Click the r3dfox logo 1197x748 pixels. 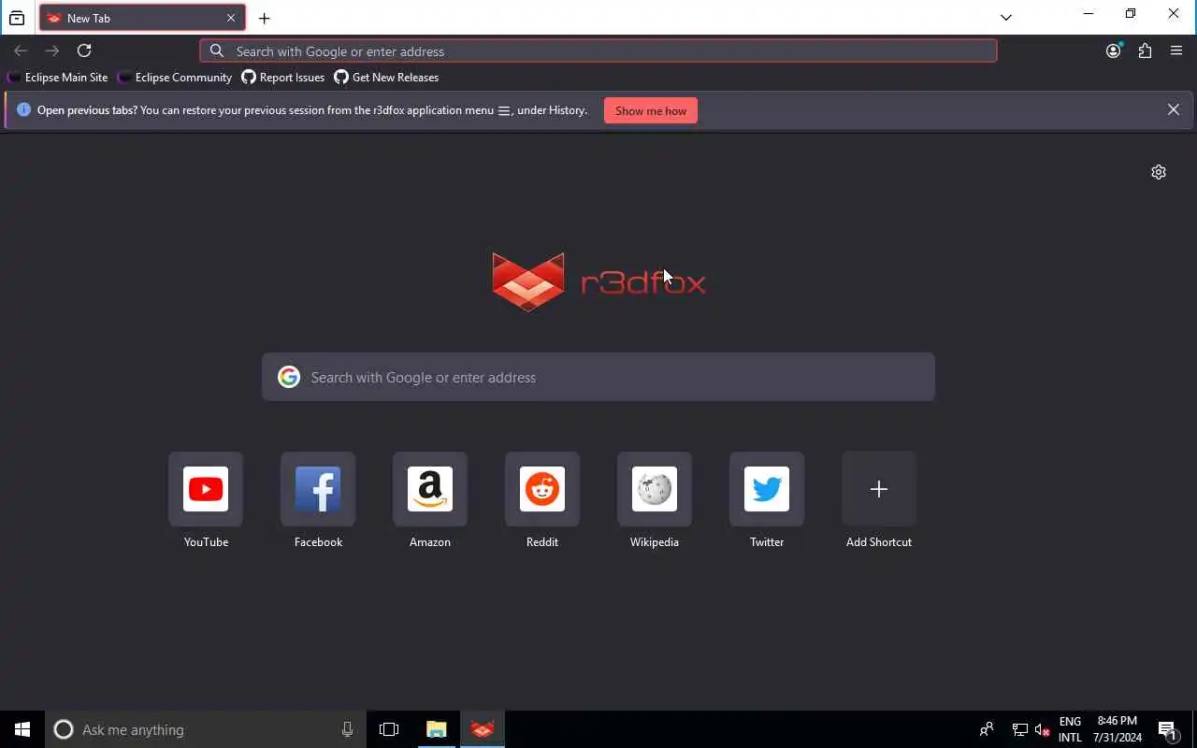click(598, 281)
